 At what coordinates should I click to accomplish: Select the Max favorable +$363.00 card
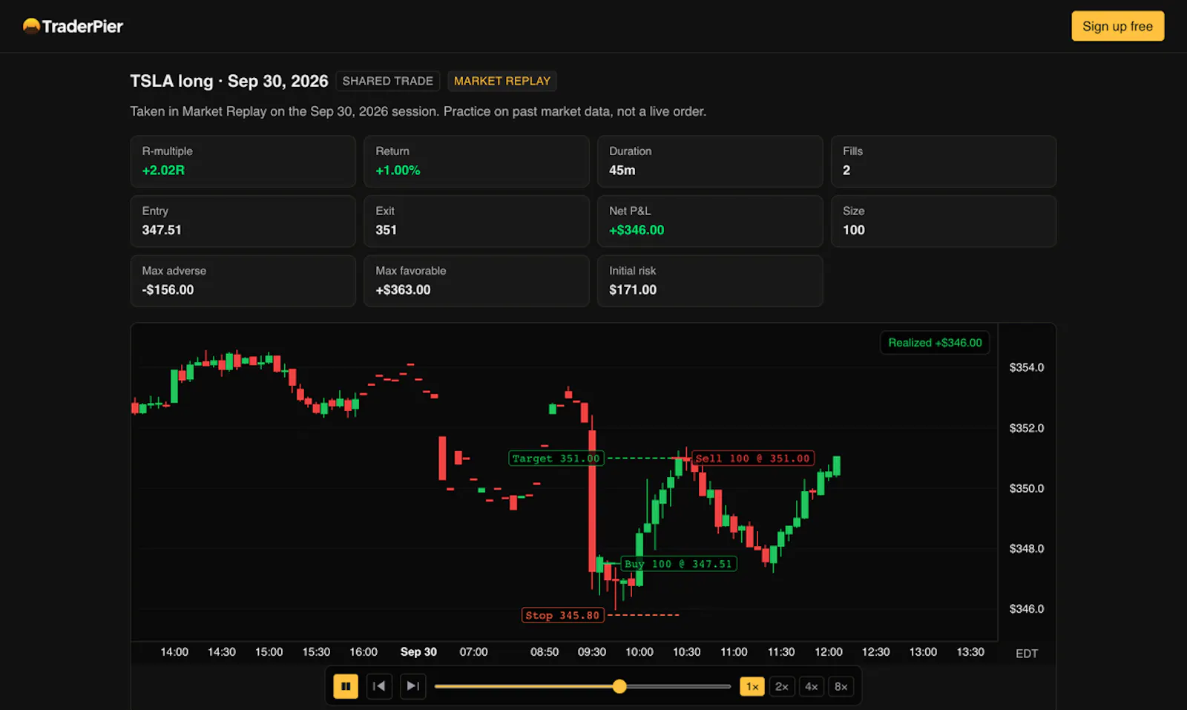(476, 281)
